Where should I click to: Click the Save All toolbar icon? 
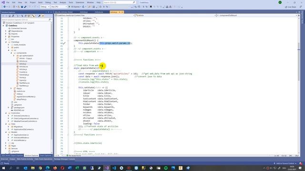point(25,7)
